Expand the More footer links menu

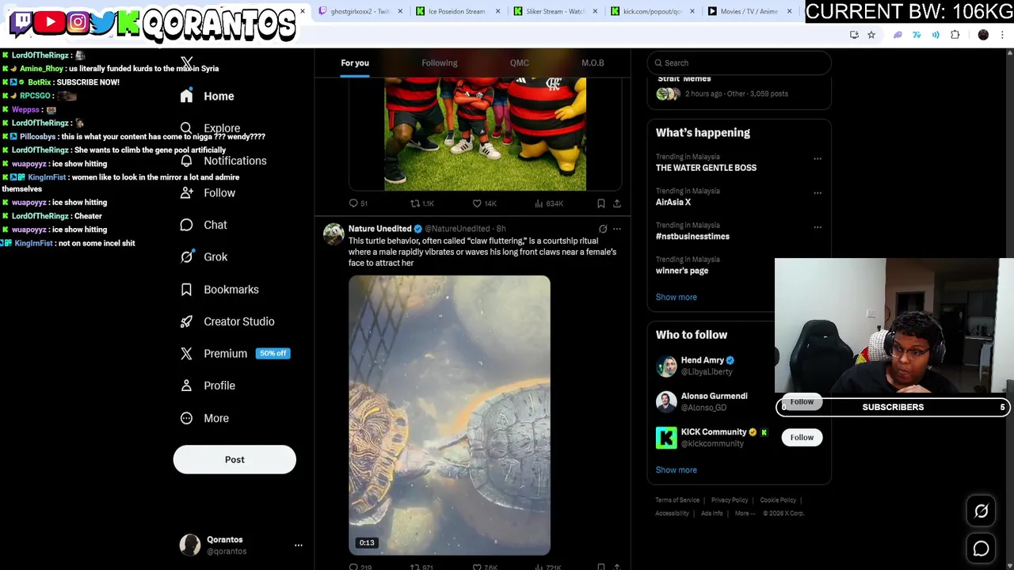tap(745, 513)
